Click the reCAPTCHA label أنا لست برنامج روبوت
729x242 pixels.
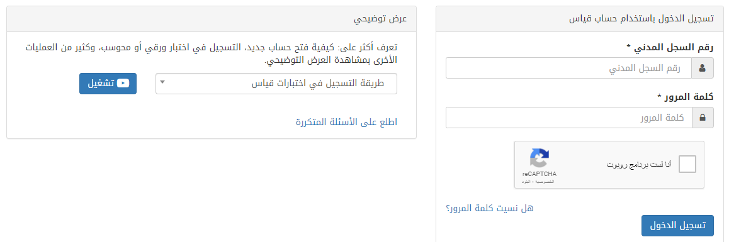[639, 165]
